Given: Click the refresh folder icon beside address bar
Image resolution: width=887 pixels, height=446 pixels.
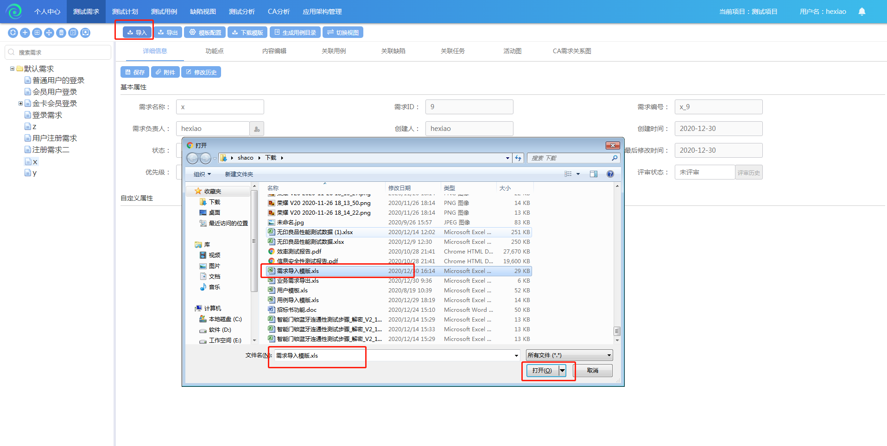Looking at the screenshot, I should tap(518, 158).
